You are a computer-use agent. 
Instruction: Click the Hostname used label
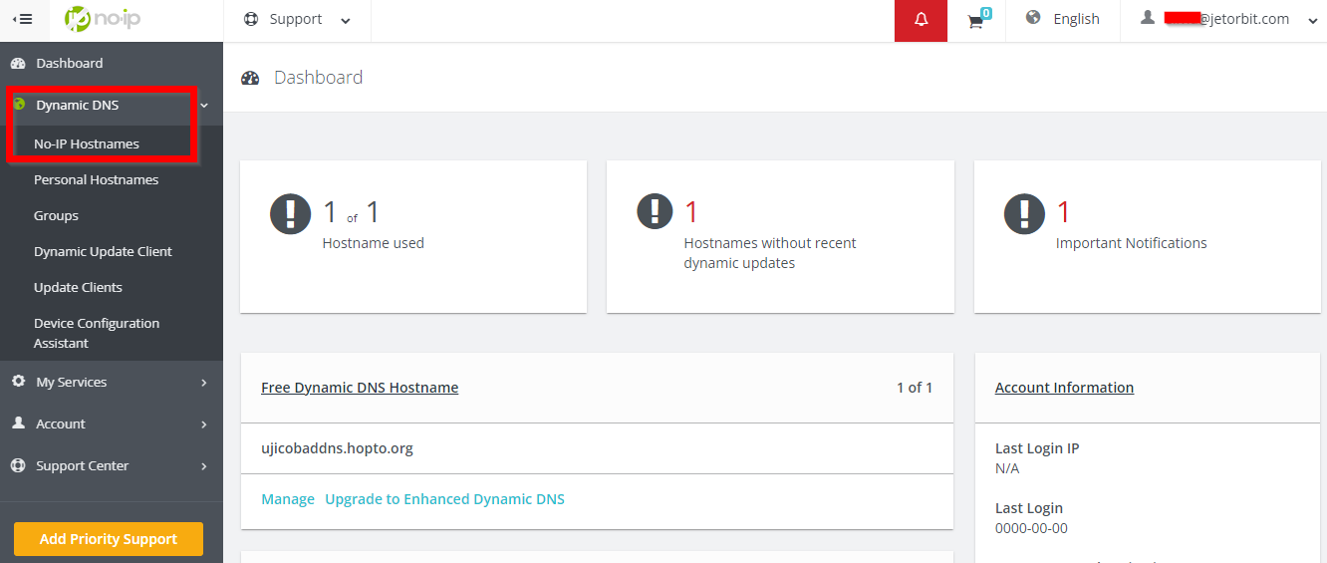point(374,243)
